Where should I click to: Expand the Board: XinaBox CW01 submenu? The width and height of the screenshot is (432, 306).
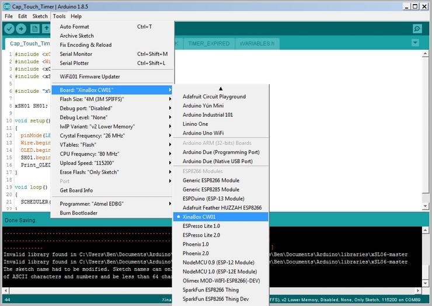coord(113,90)
